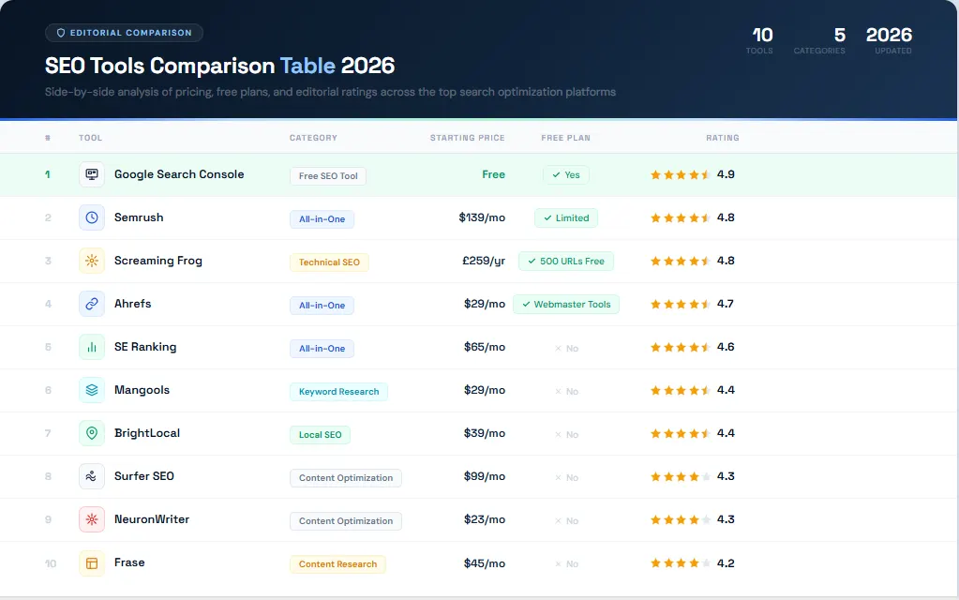Click the $23/mo price for NeuronWriter

(485, 520)
